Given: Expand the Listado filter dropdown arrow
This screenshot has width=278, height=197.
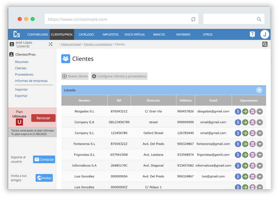Looking at the screenshot, I should click(x=259, y=90).
